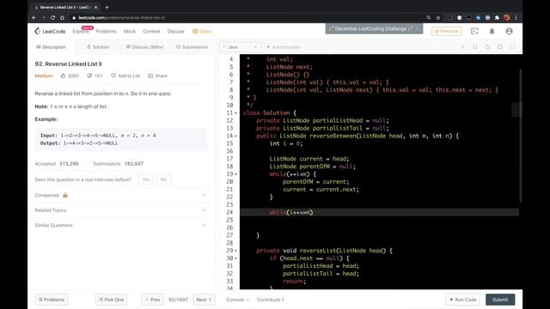Go to Next problem

point(204,300)
